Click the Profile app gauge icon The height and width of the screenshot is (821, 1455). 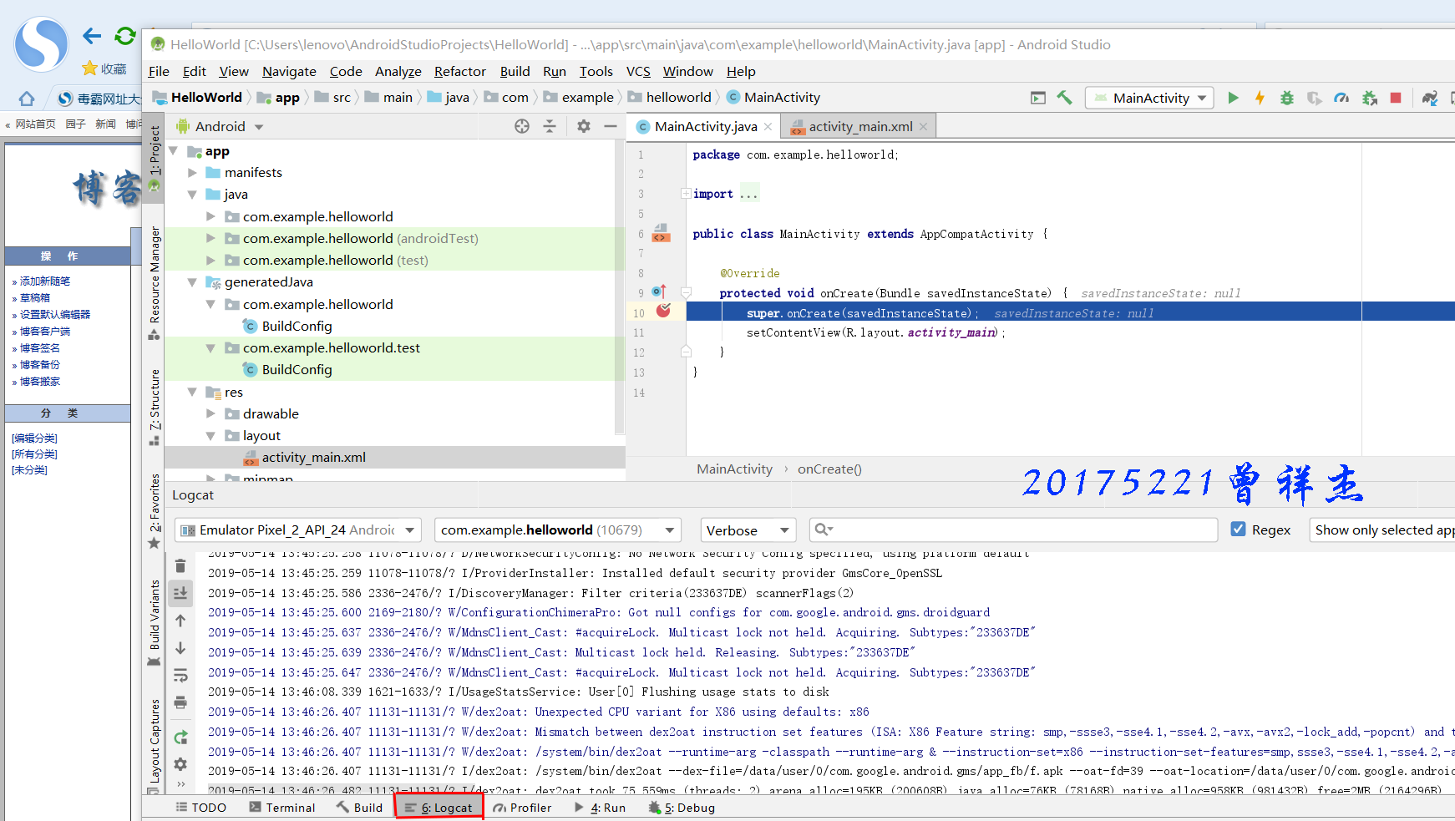(1341, 98)
